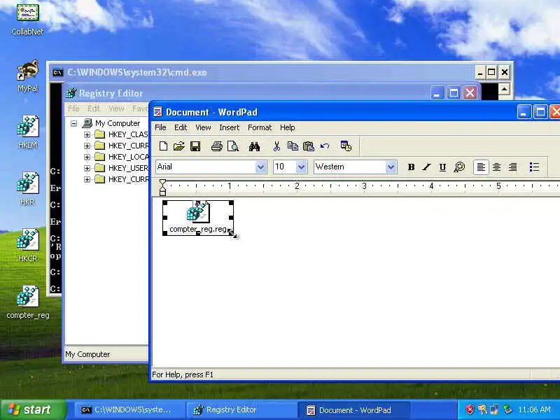Screen dimensions: 560x420
Task: Open WordPad Help menu
Action: [x=288, y=127]
